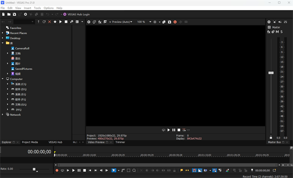The width and height of the screenshot is (293, 178).
Task: Toggle Lock Envelopes to Events button
Action: click(214, 170)
